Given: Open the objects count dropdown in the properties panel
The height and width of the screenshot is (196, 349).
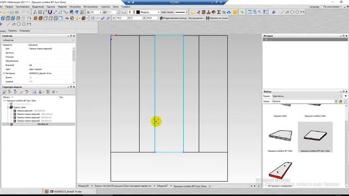Looking at the screenshot, I should [38, 40].
